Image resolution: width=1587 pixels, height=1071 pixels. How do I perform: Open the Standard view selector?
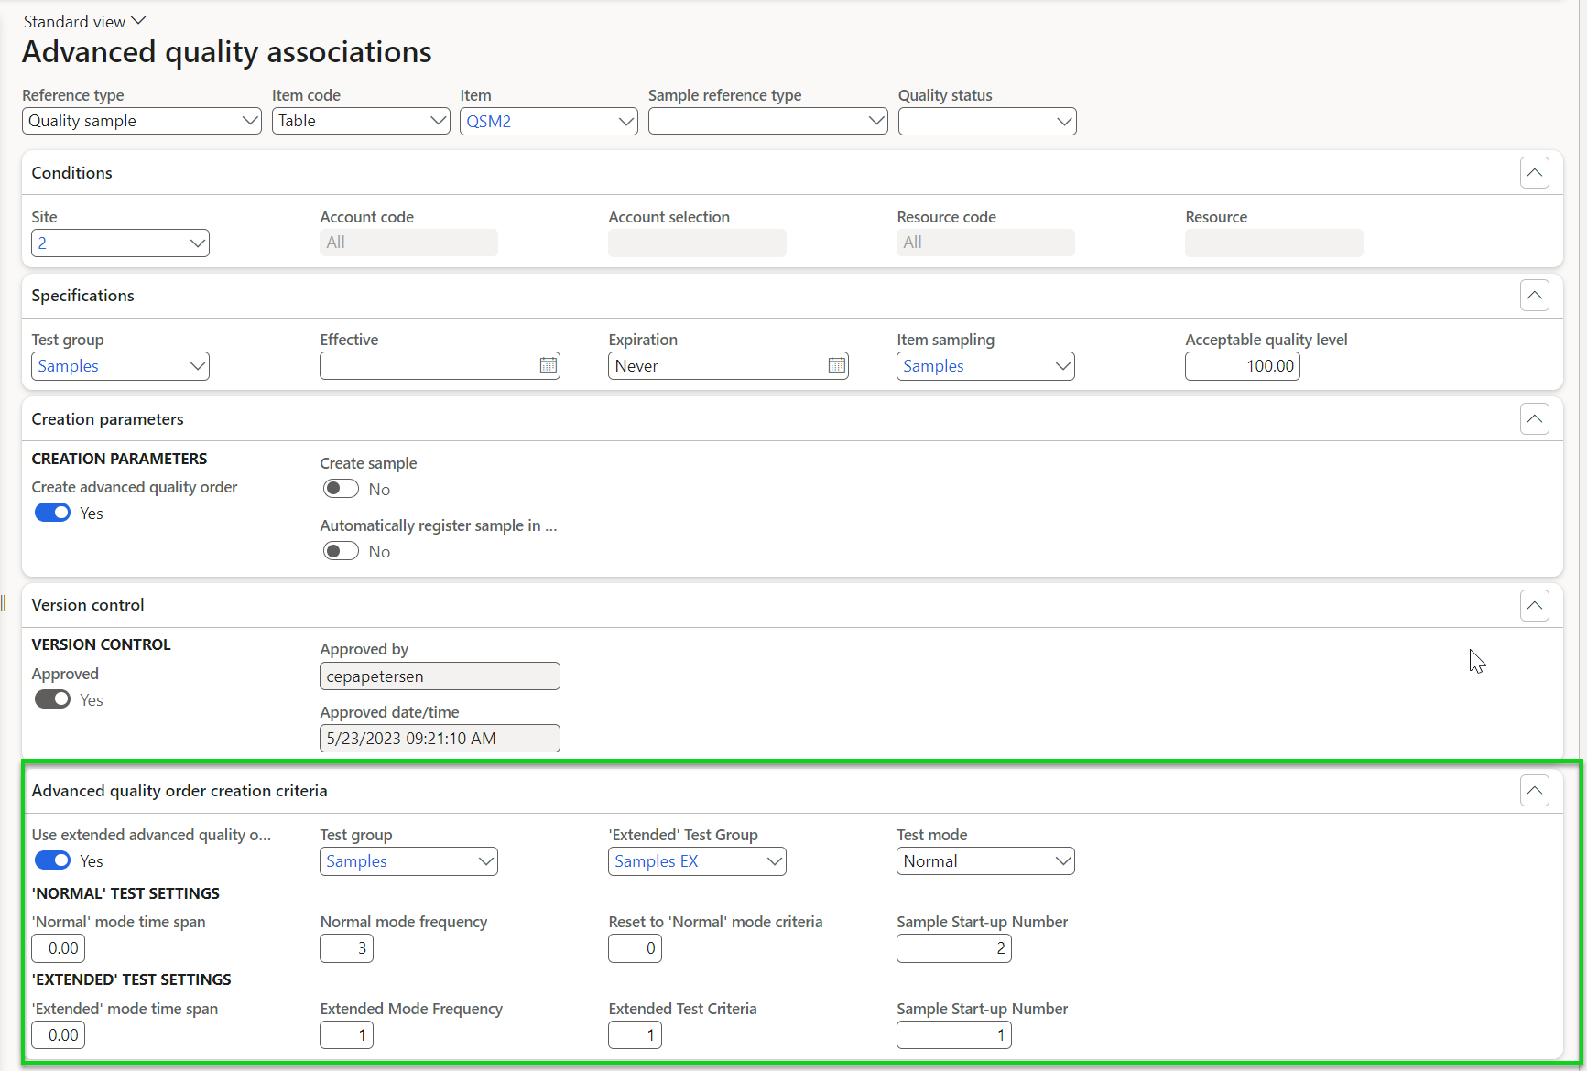point(84,21)
